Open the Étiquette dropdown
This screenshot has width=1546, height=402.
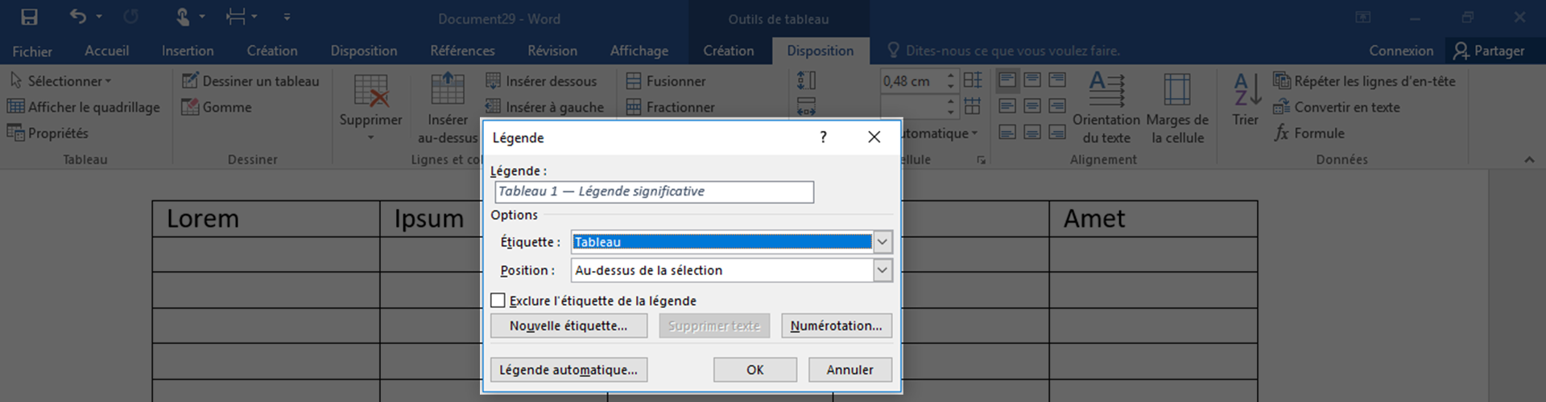pos(883,242)
